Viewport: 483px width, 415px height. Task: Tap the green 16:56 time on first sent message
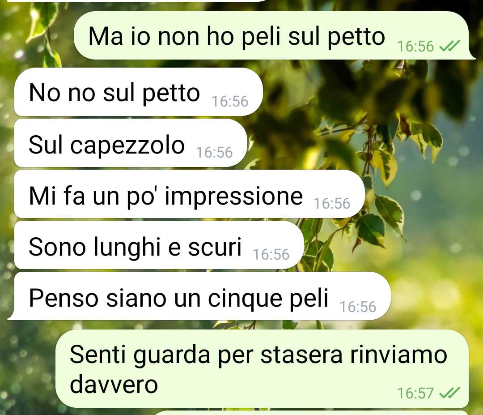[x=415, y=47]
